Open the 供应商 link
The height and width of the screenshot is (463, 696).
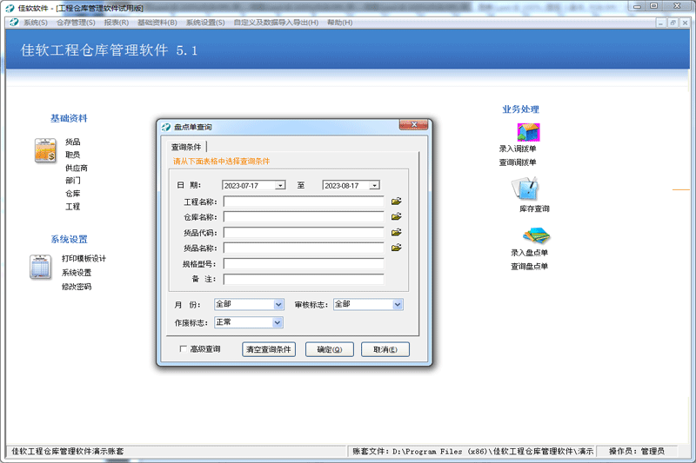tap(77, 168)
